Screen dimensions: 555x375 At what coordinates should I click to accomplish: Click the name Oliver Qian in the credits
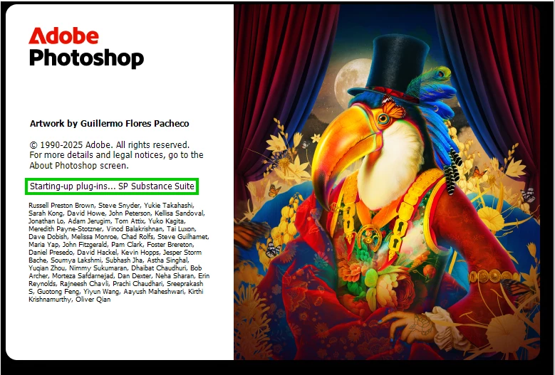93,300
